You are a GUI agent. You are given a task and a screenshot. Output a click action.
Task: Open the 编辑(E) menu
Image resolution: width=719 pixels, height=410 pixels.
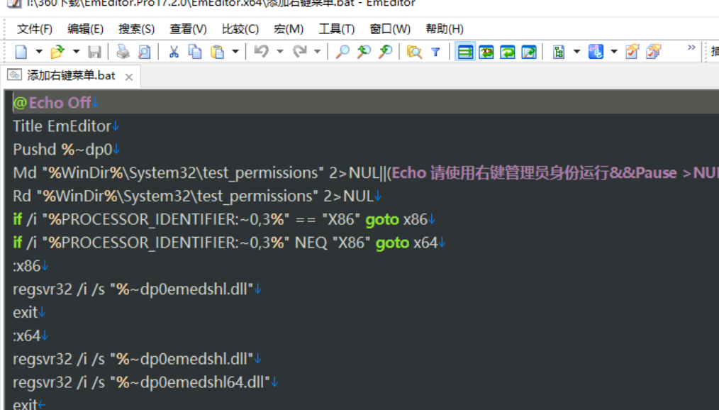pyautogui.click(x=85, y=29)
